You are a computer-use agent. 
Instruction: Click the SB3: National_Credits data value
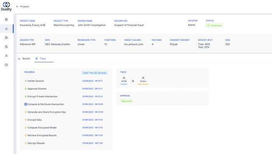pyautogui.click(x=58, y=44)
